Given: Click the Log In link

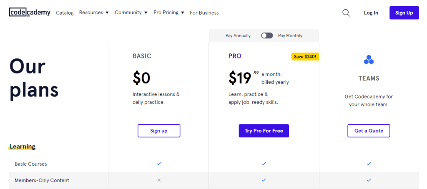Looking at the screenshot, I should tap(371, 13).
